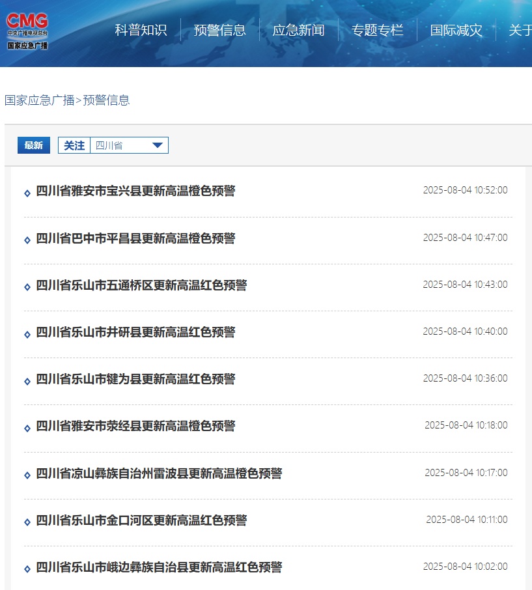This screenshot has height=590, width=532.
Task: Click the diamond marker next to 平昌县 alert
Action: 26,239
